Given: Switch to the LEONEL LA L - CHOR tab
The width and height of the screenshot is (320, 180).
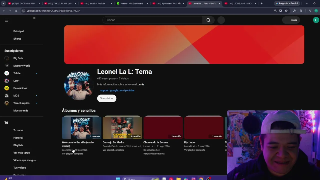Looking at the screenshot, I should coord(240,3).
